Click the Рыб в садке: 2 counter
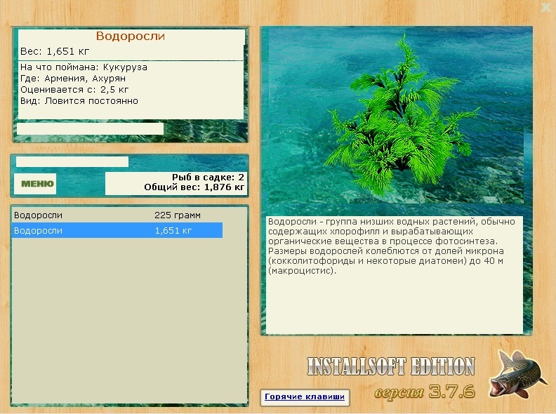 click(208, 178)
